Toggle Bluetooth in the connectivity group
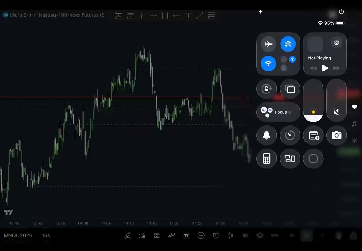Viewport: 362px width, 251px height. coord(292,59)
